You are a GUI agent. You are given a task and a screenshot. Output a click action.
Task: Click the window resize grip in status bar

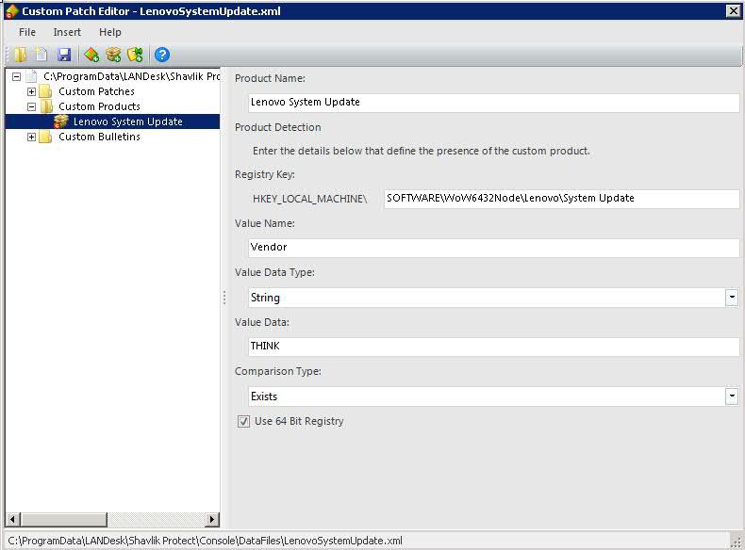coord(737,542)
